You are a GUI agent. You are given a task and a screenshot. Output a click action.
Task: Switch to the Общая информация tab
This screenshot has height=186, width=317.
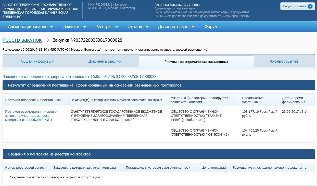[x=37, y=61]
